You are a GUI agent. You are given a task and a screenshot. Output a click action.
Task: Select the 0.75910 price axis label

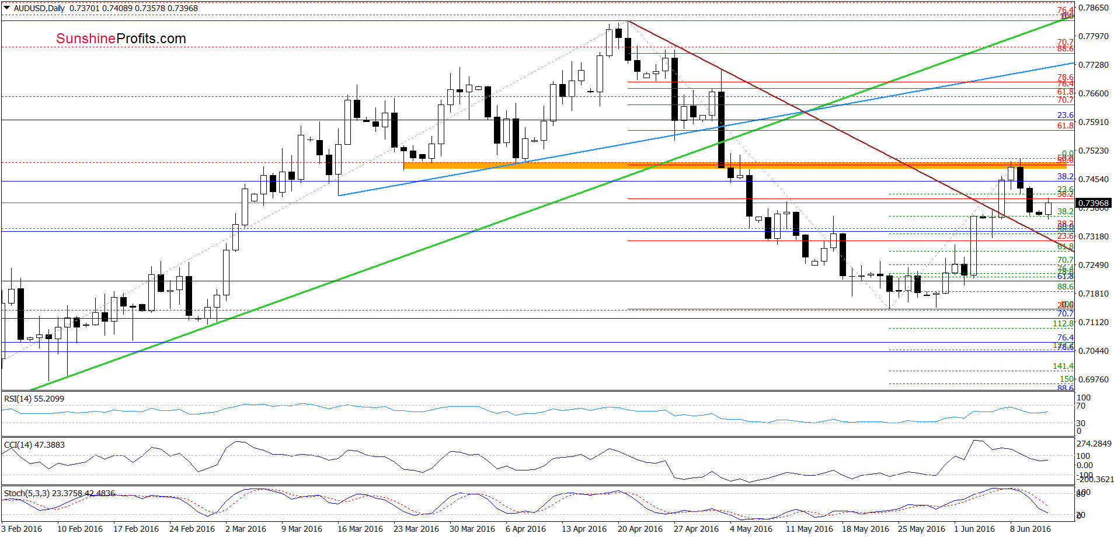[1093, 122]
